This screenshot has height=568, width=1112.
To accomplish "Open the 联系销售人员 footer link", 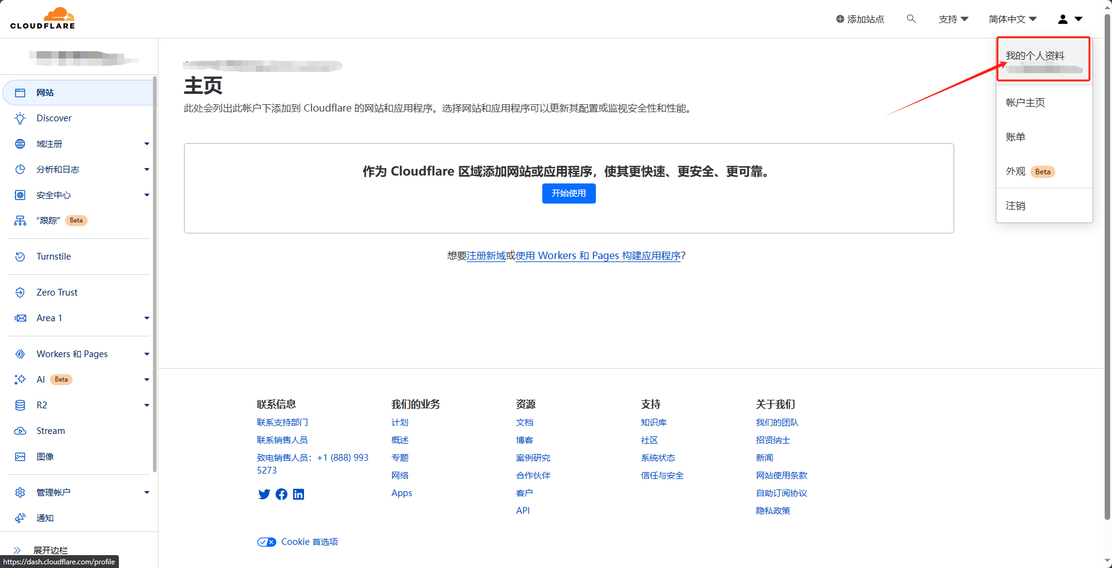I will pyautogui.click(x=282, y=440).
